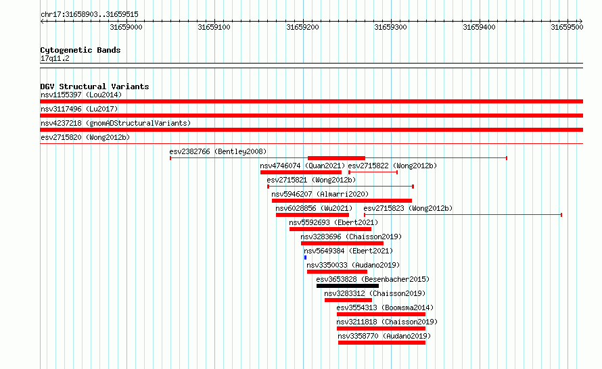The image size is (602, 369).
Task: Click nsv3358770 (Audano2019) label
Action: coord(385,336)
